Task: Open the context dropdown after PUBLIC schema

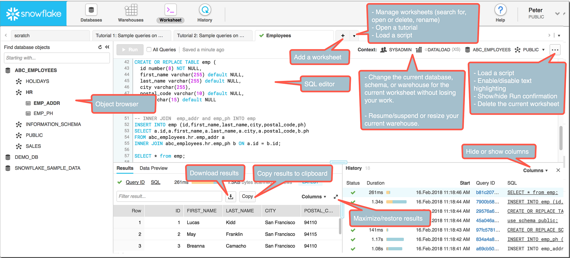Action: (x=543, y=50)
